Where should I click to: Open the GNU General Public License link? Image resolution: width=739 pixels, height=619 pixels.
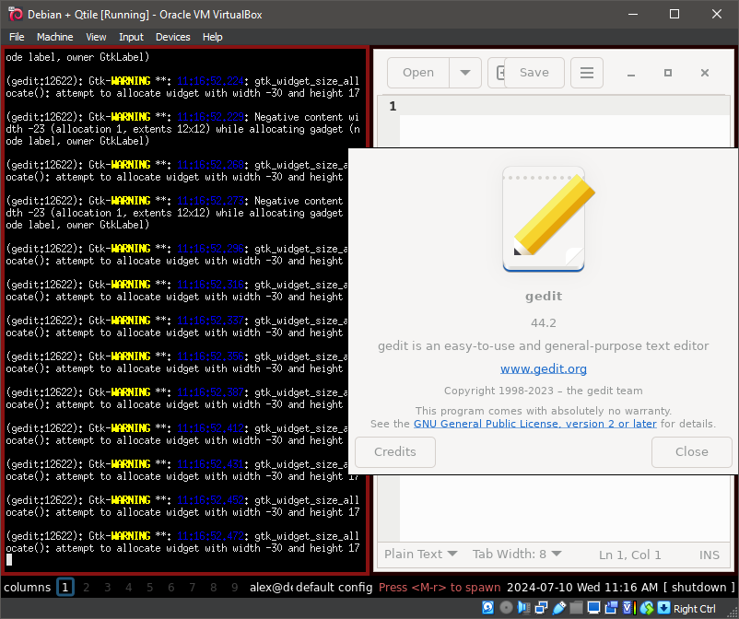pyautogui.click(x=534, y=424)
